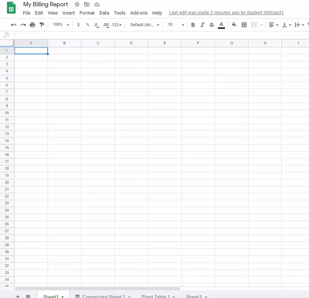Click into the formula bar field
This screenshot has width=309, height=298.
click(154, 35)
